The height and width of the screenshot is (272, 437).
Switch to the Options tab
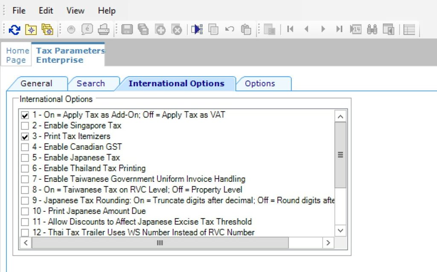pyautogui.click(x=260, y=83)
